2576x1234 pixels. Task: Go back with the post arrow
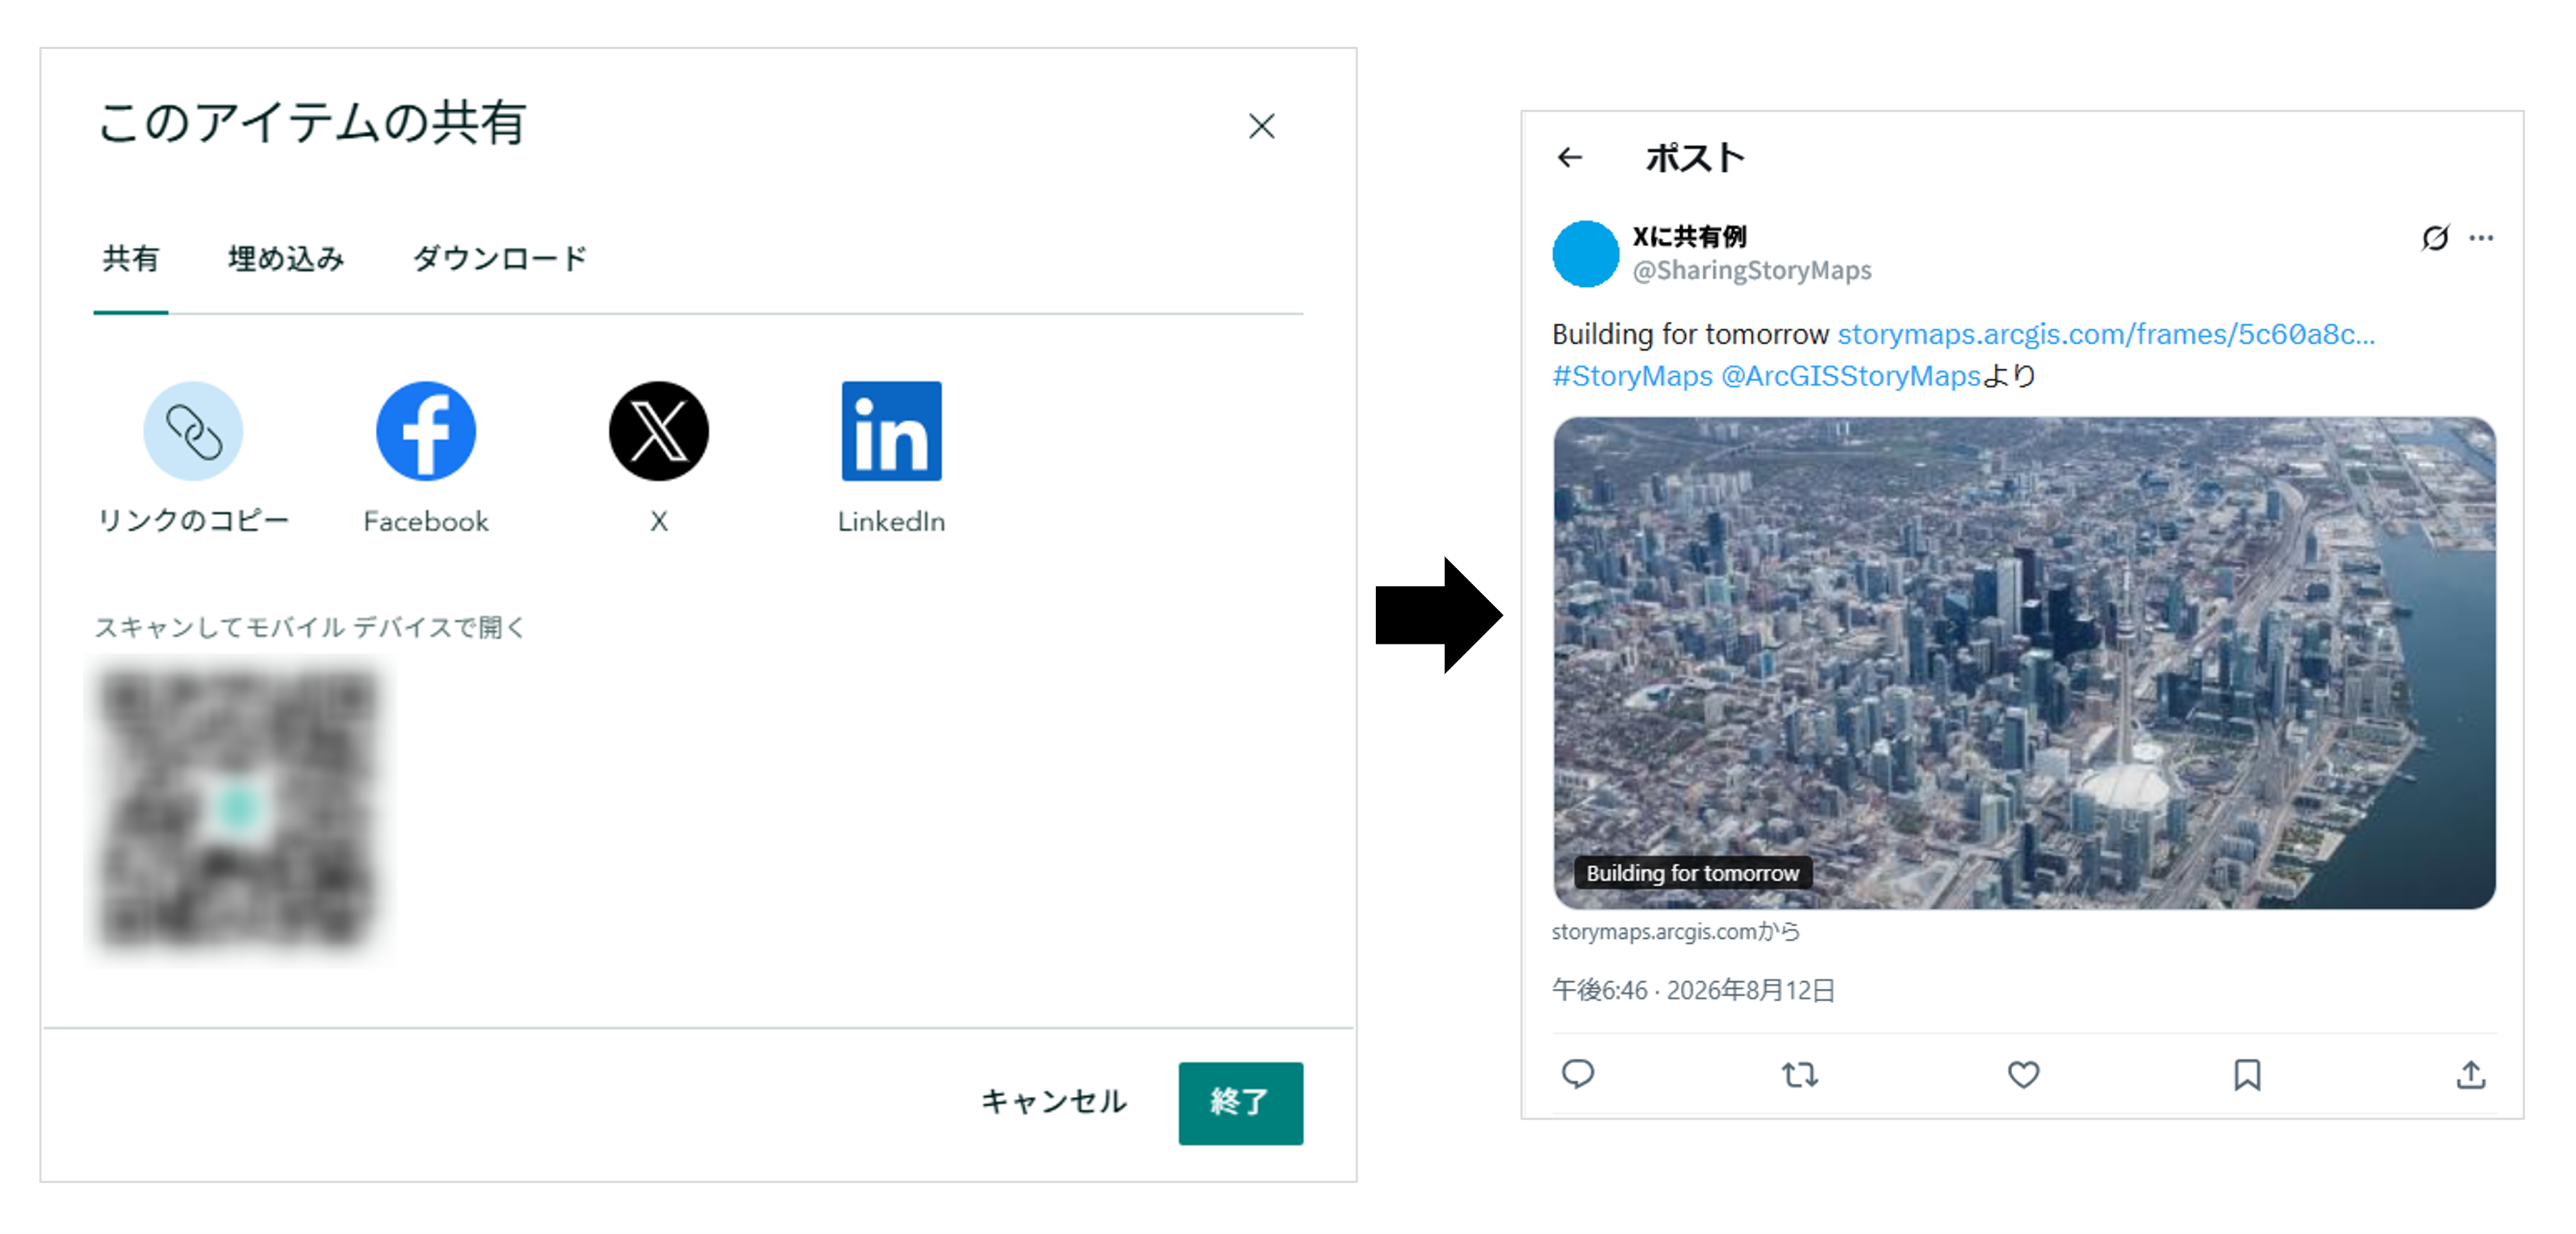[x=1570, y=157]
